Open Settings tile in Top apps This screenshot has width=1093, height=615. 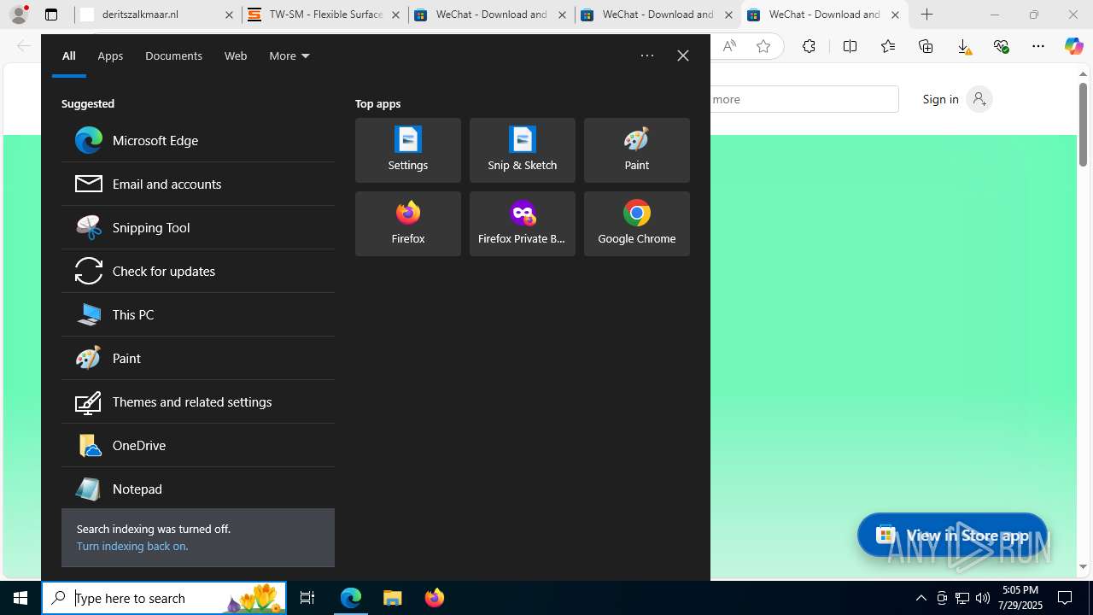408,150
